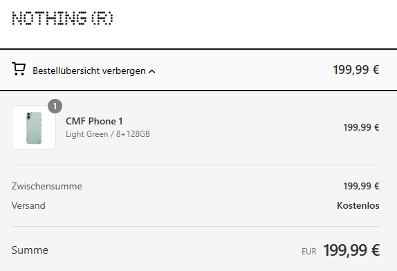This screenshot has height=271, width=397.
Task: Click the order summary header bar
Action: pos(198,70)
